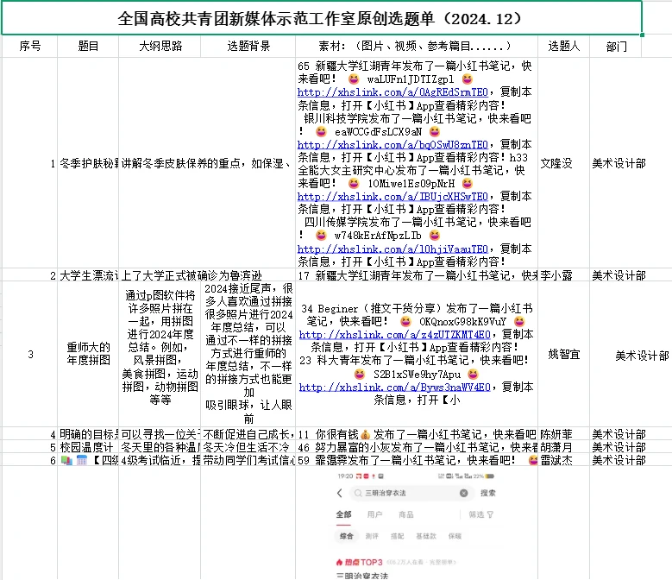Open link xhslink.com/a/10hjiVaauTE0

393,249
